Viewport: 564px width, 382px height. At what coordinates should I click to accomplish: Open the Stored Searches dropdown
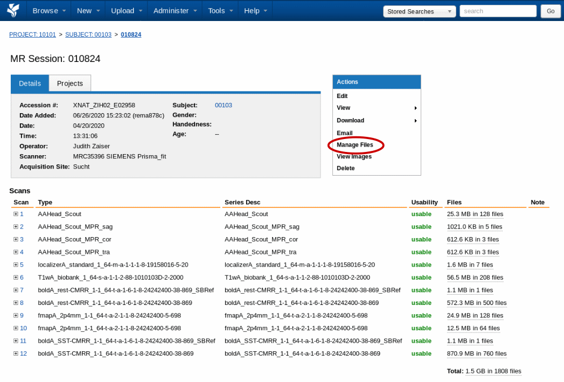click(420, 11)
